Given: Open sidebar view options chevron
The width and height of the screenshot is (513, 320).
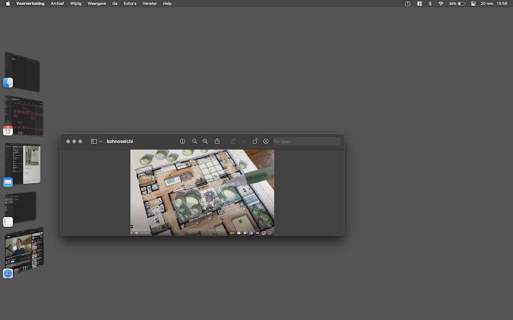Looking at the screenshot, I should (101, 141).
